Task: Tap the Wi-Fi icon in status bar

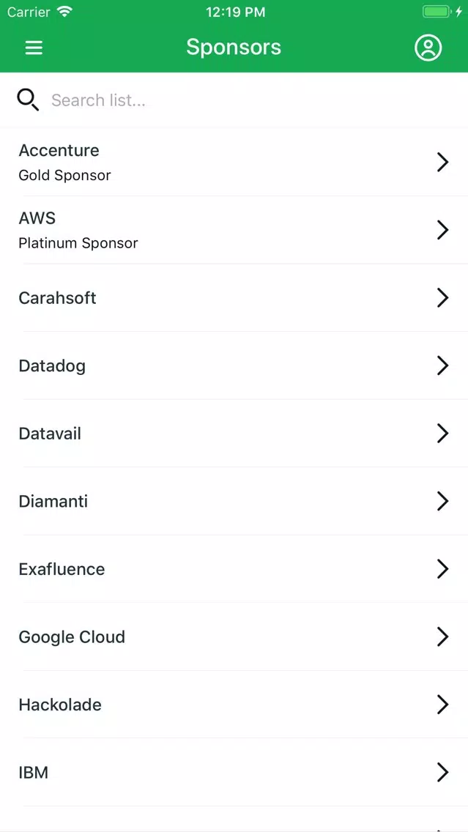Action: coord(65,12)
